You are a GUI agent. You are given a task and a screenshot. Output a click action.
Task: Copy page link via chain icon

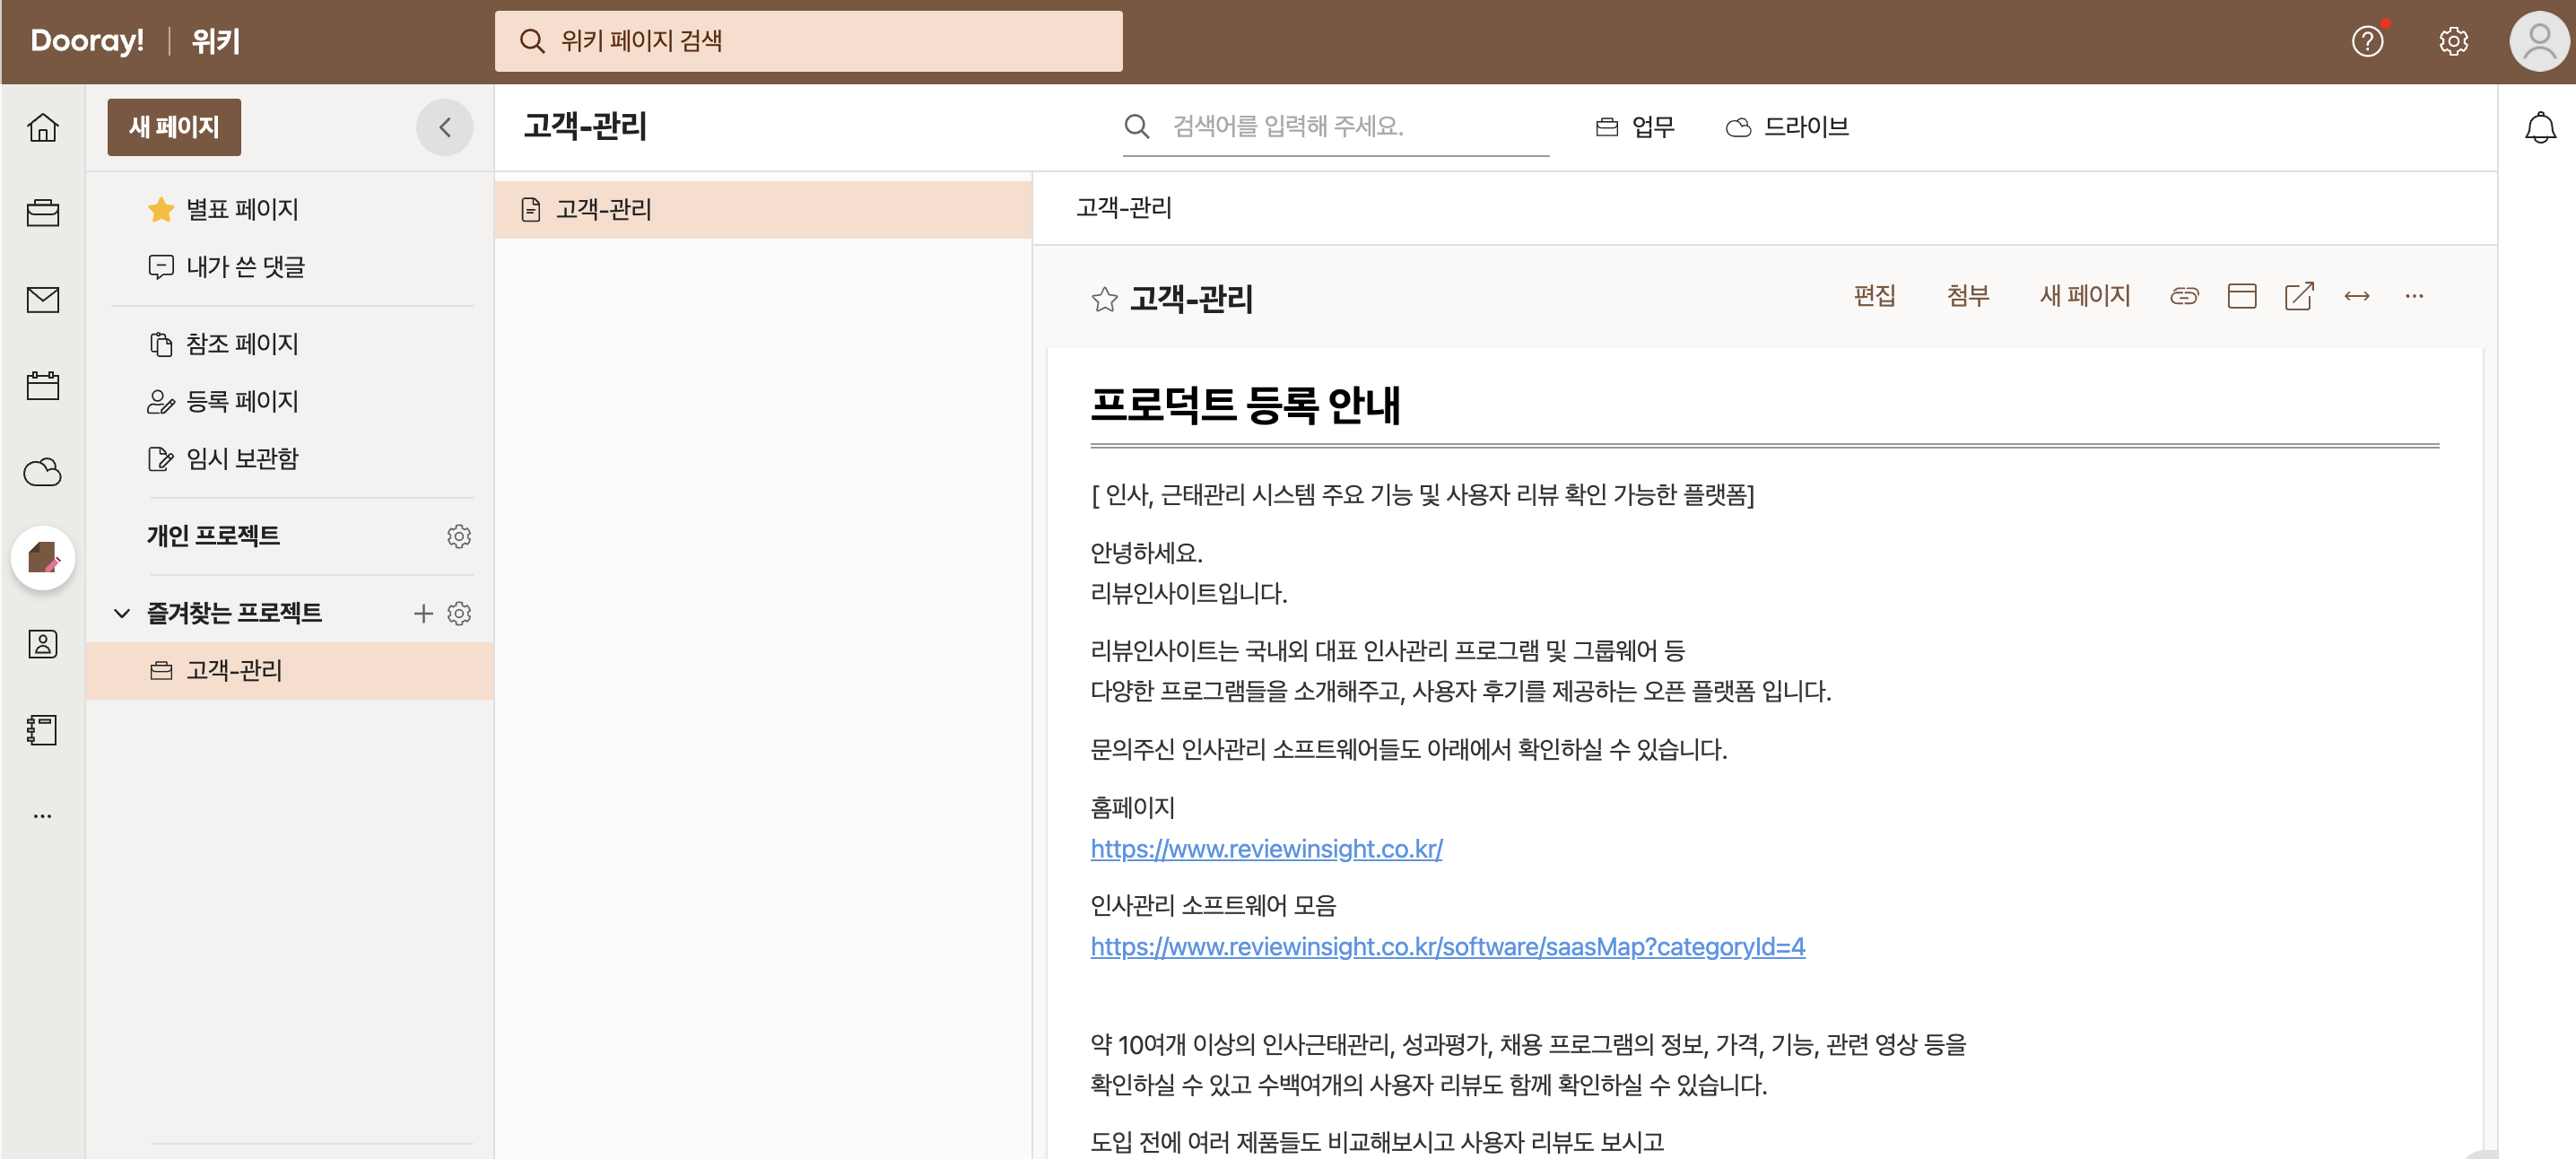point(2183,296)
